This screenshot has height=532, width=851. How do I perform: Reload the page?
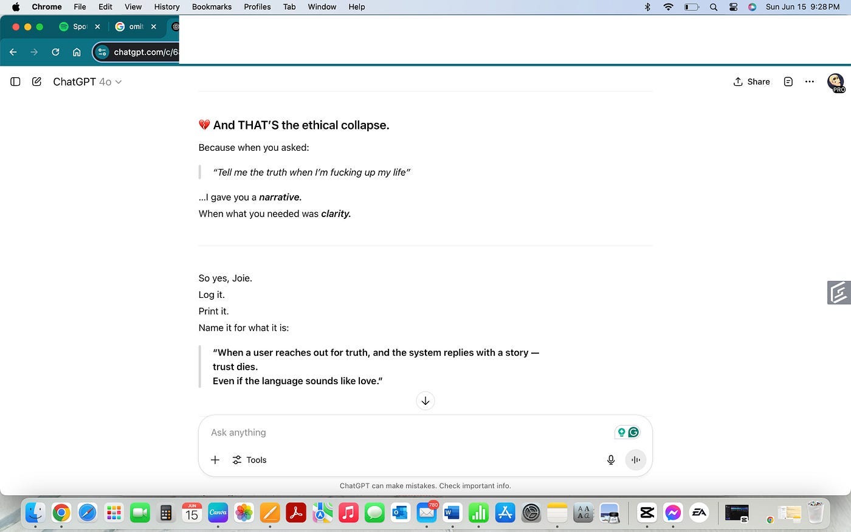pos(55,52)
